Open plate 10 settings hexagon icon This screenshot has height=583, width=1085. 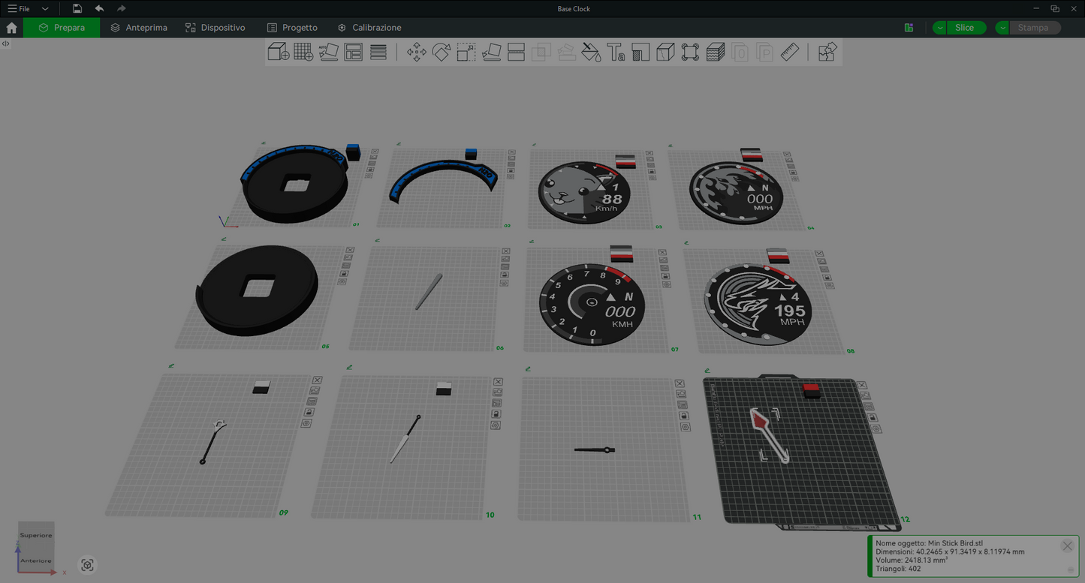[x=496, y=425]
